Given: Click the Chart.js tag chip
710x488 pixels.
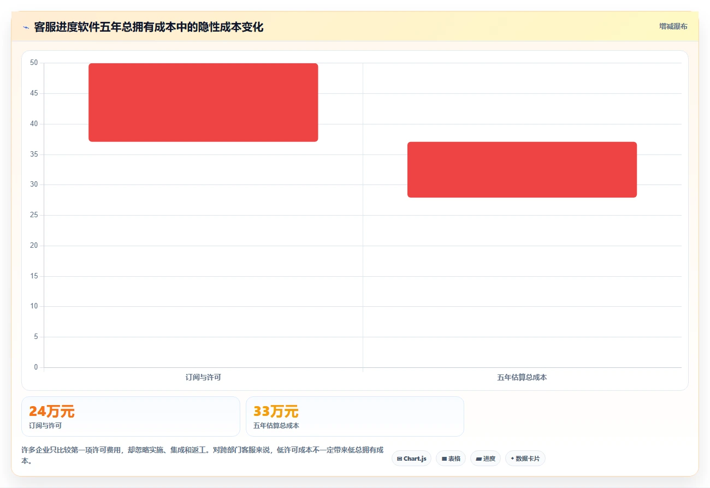Looking at the screenshot, I should click(x=411, y=459).
